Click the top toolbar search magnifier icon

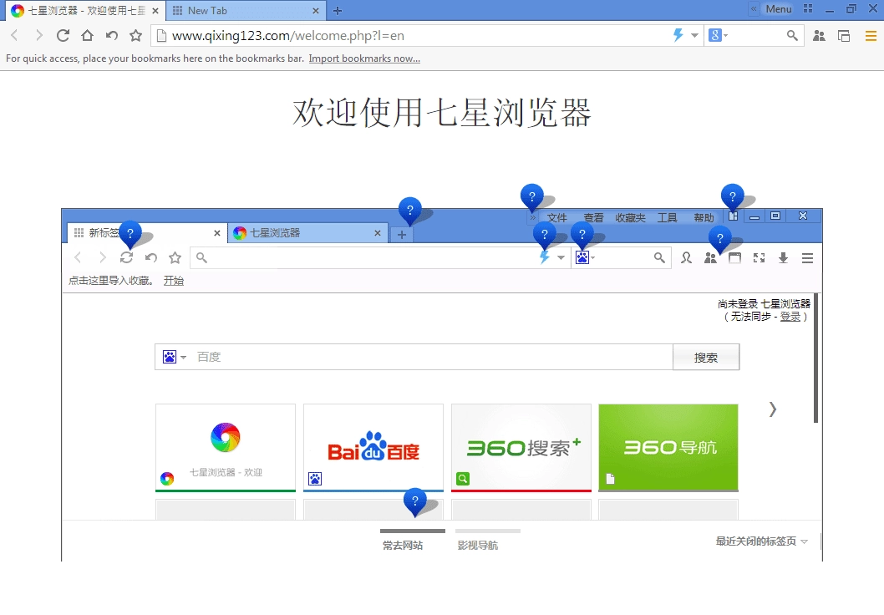pos(792,36)
